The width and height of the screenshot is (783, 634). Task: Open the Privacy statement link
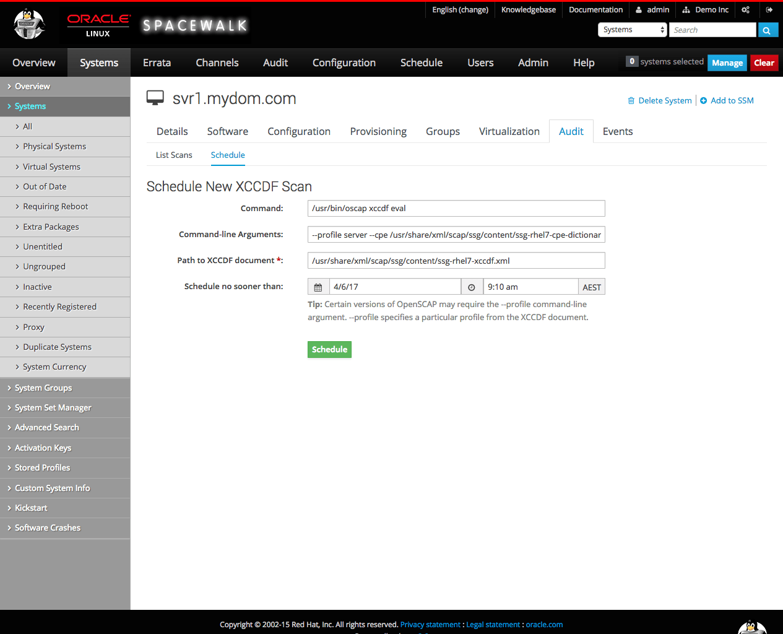pyautogui.click(x=430, y=625)
